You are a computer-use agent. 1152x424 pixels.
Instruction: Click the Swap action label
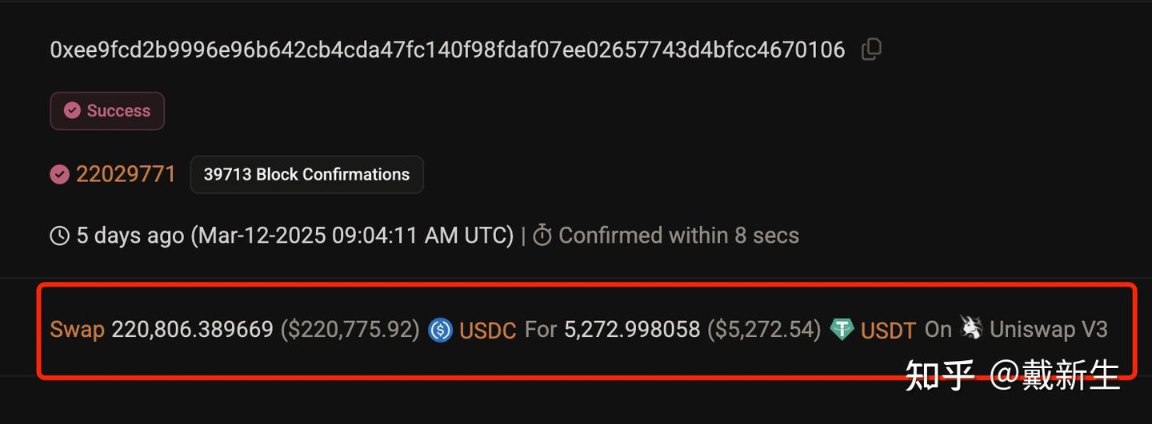coord(77,330)
